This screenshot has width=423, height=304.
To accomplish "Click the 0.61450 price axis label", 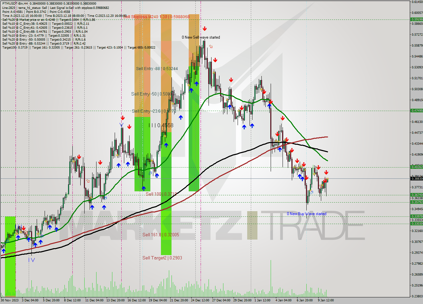I will tap(417, 2).
